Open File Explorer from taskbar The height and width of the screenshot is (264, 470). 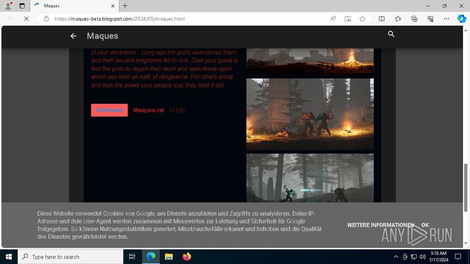pos(169,257)
